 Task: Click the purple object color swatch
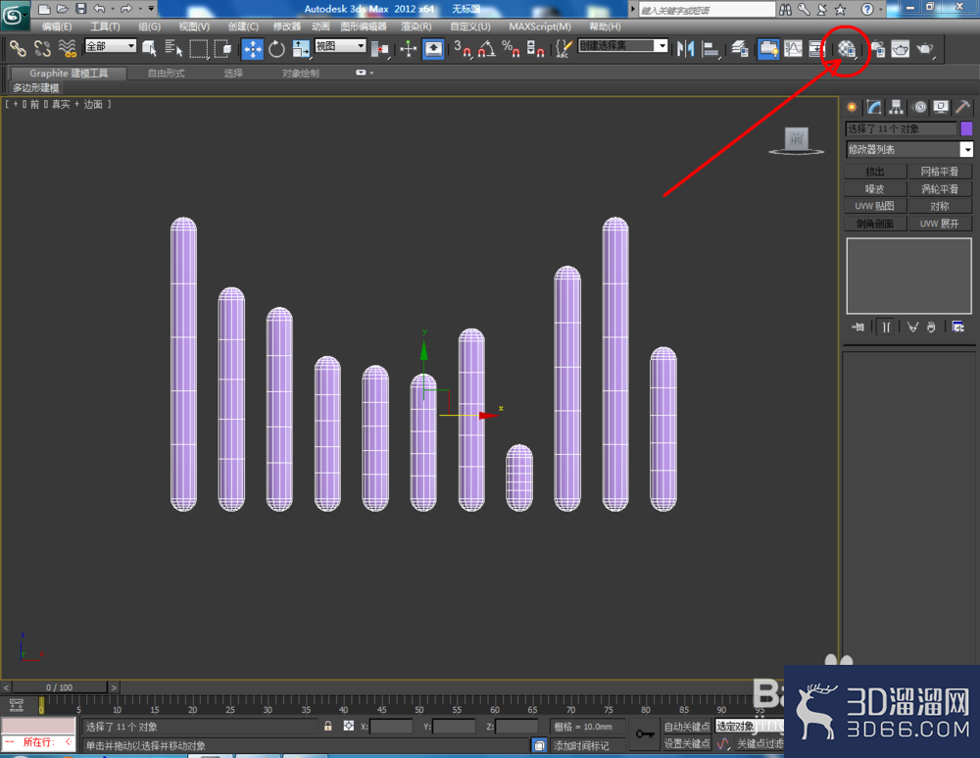966,128
